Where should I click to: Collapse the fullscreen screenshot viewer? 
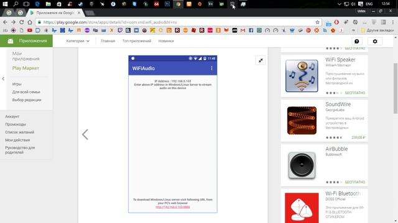261,61
